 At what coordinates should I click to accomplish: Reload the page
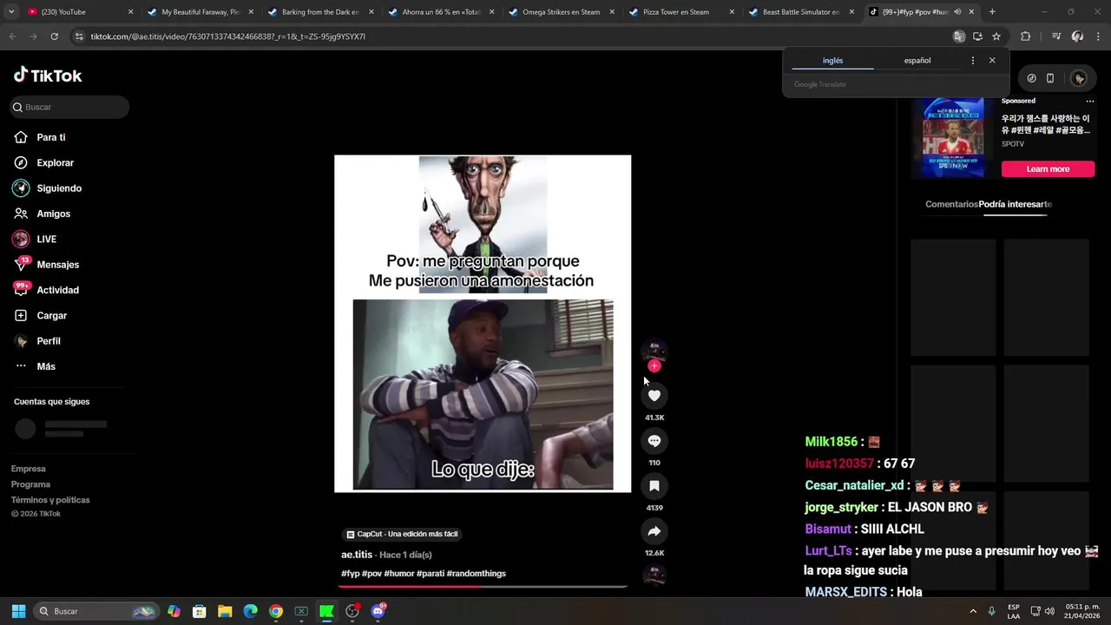pos(54,36)
